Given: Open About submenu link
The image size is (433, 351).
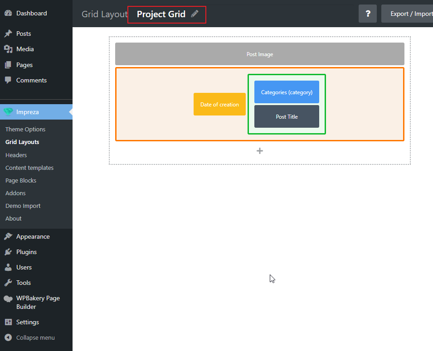Looking at the screenshot, I should [13, 218].
